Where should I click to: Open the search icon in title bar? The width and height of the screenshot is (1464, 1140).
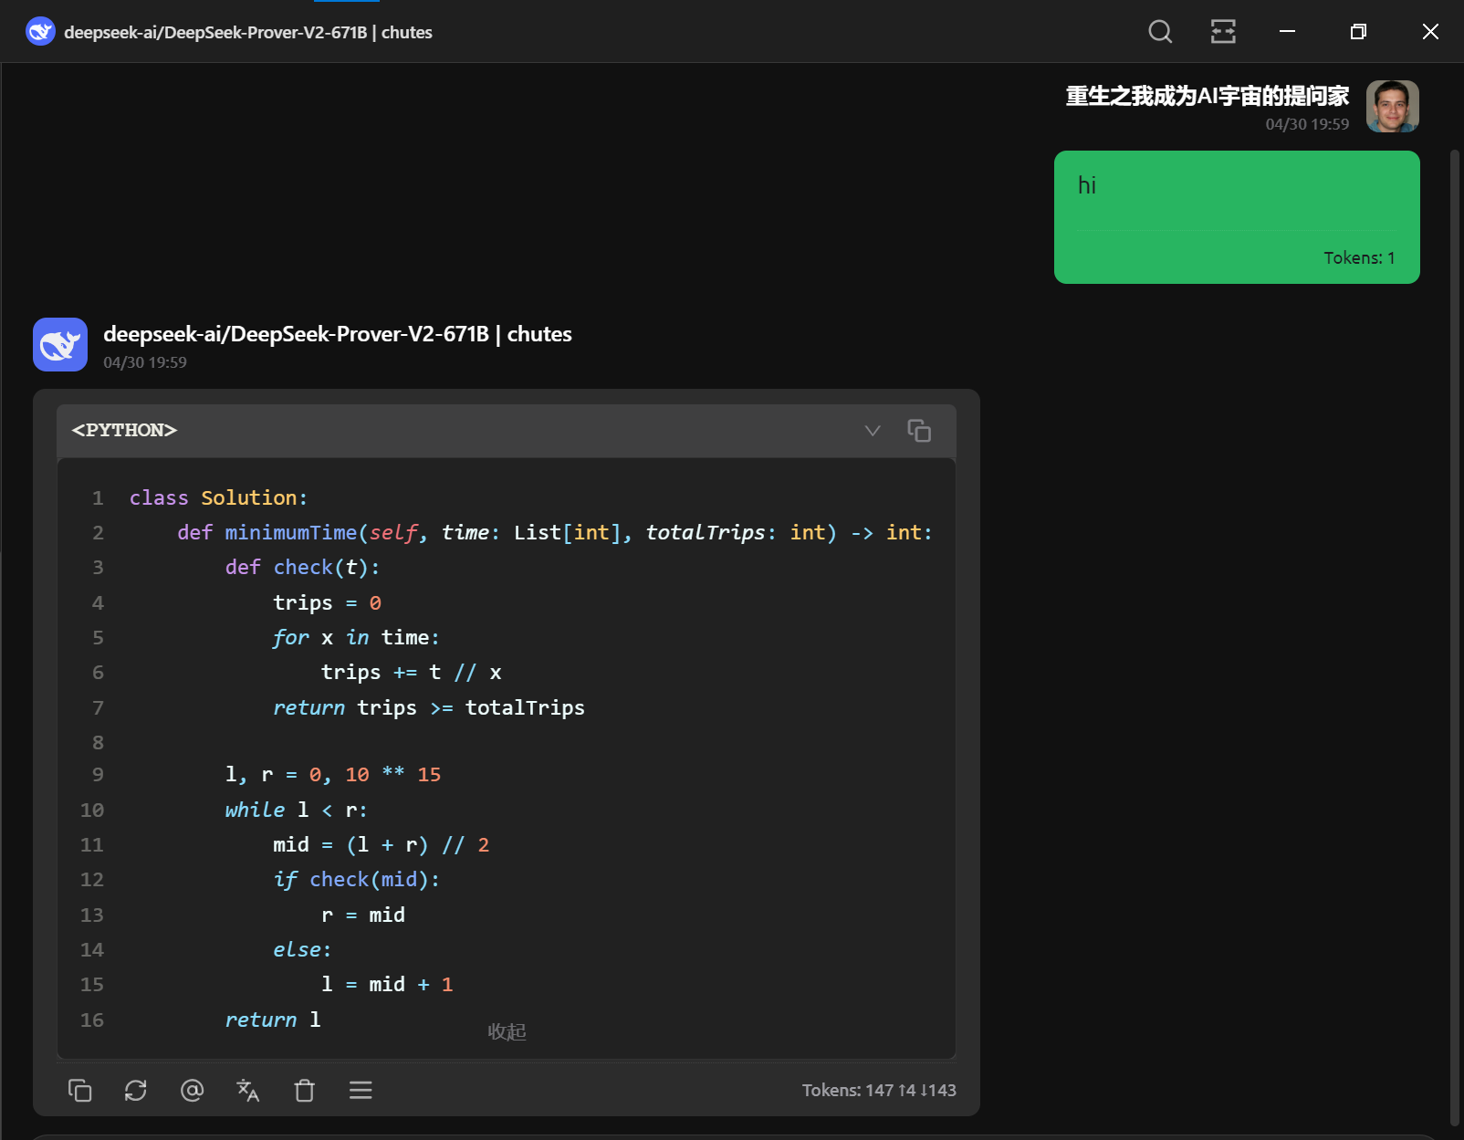click(x=1160, y=32)
